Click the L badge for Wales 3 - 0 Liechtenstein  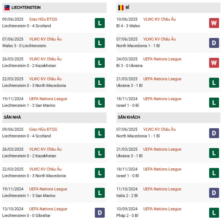pos(100,43)
